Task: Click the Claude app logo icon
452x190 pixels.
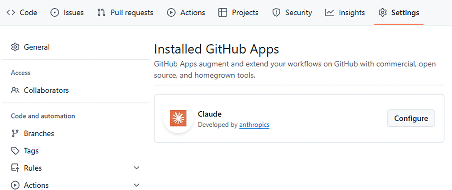Action: (x=178, y=118)
